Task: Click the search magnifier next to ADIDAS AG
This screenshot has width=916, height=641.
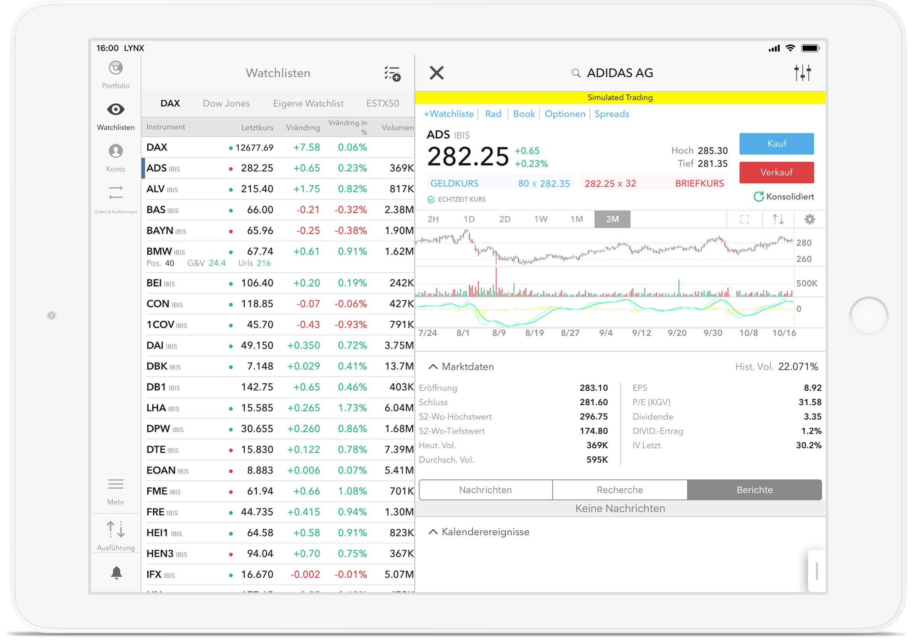Action: pos(576,73)
